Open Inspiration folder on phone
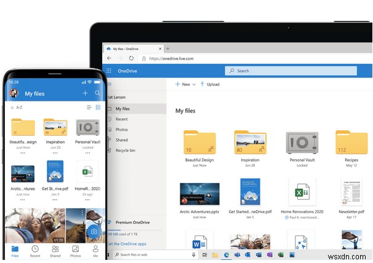Screen dimensions: 373x263 55,127
